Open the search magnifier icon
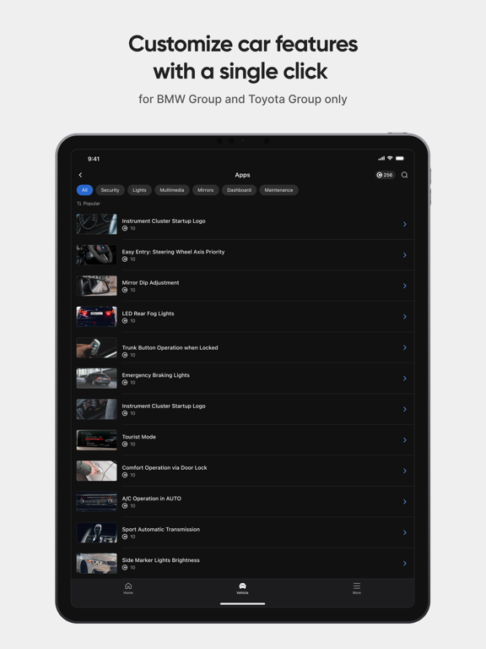 pyautogui.click(x=405, y=175)
